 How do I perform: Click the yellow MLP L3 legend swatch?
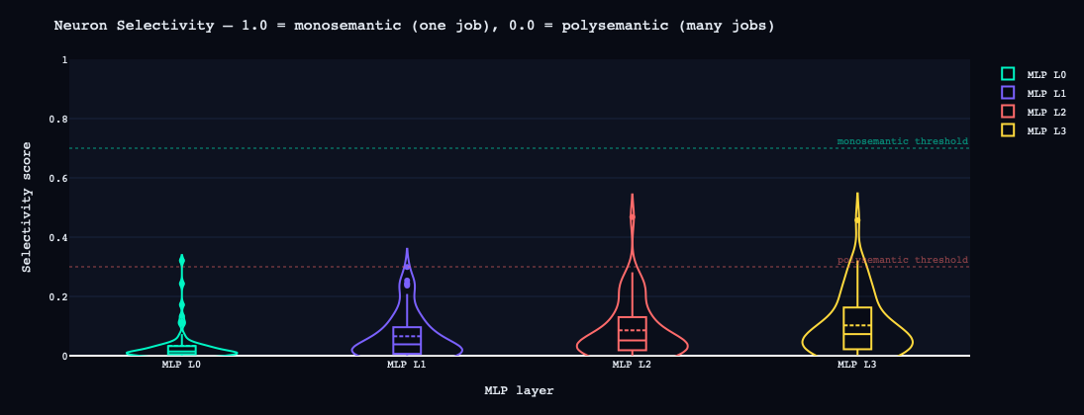(x=1008, y=130)
